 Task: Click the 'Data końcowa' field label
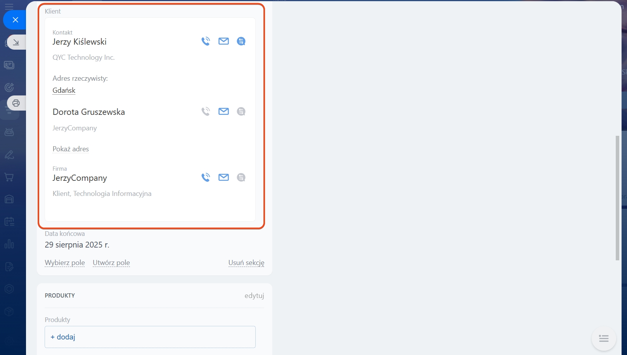click(65, 234)
